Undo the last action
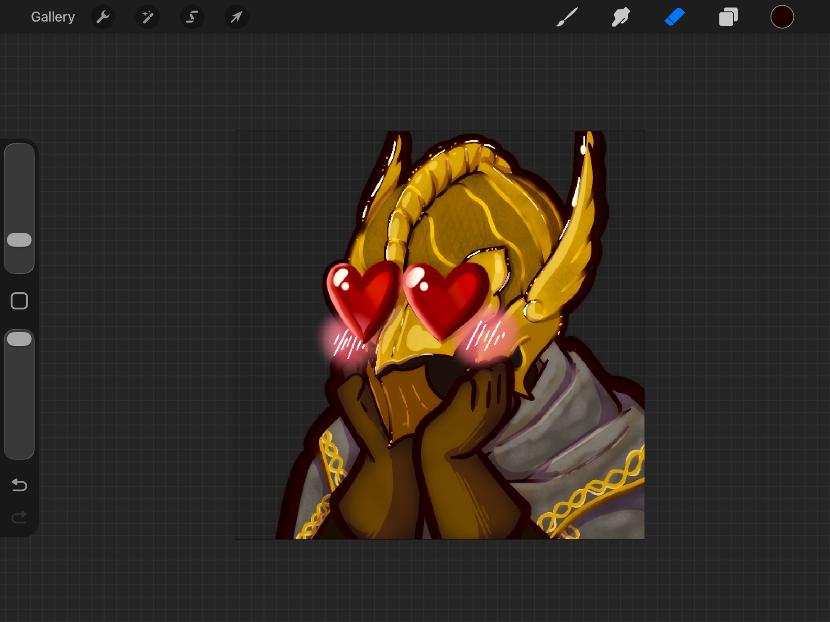The image size is (830, 622). tap(19, 484)
